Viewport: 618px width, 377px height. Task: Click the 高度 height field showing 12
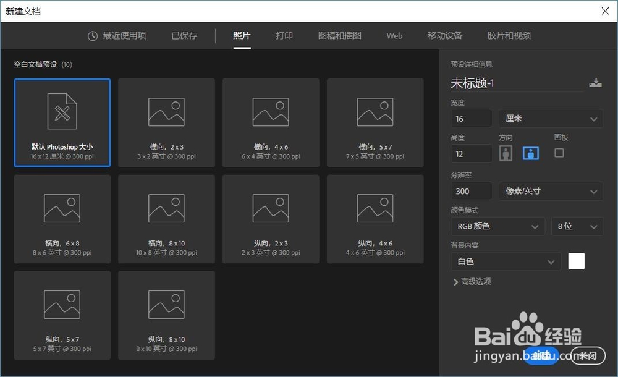coord(472,154)
